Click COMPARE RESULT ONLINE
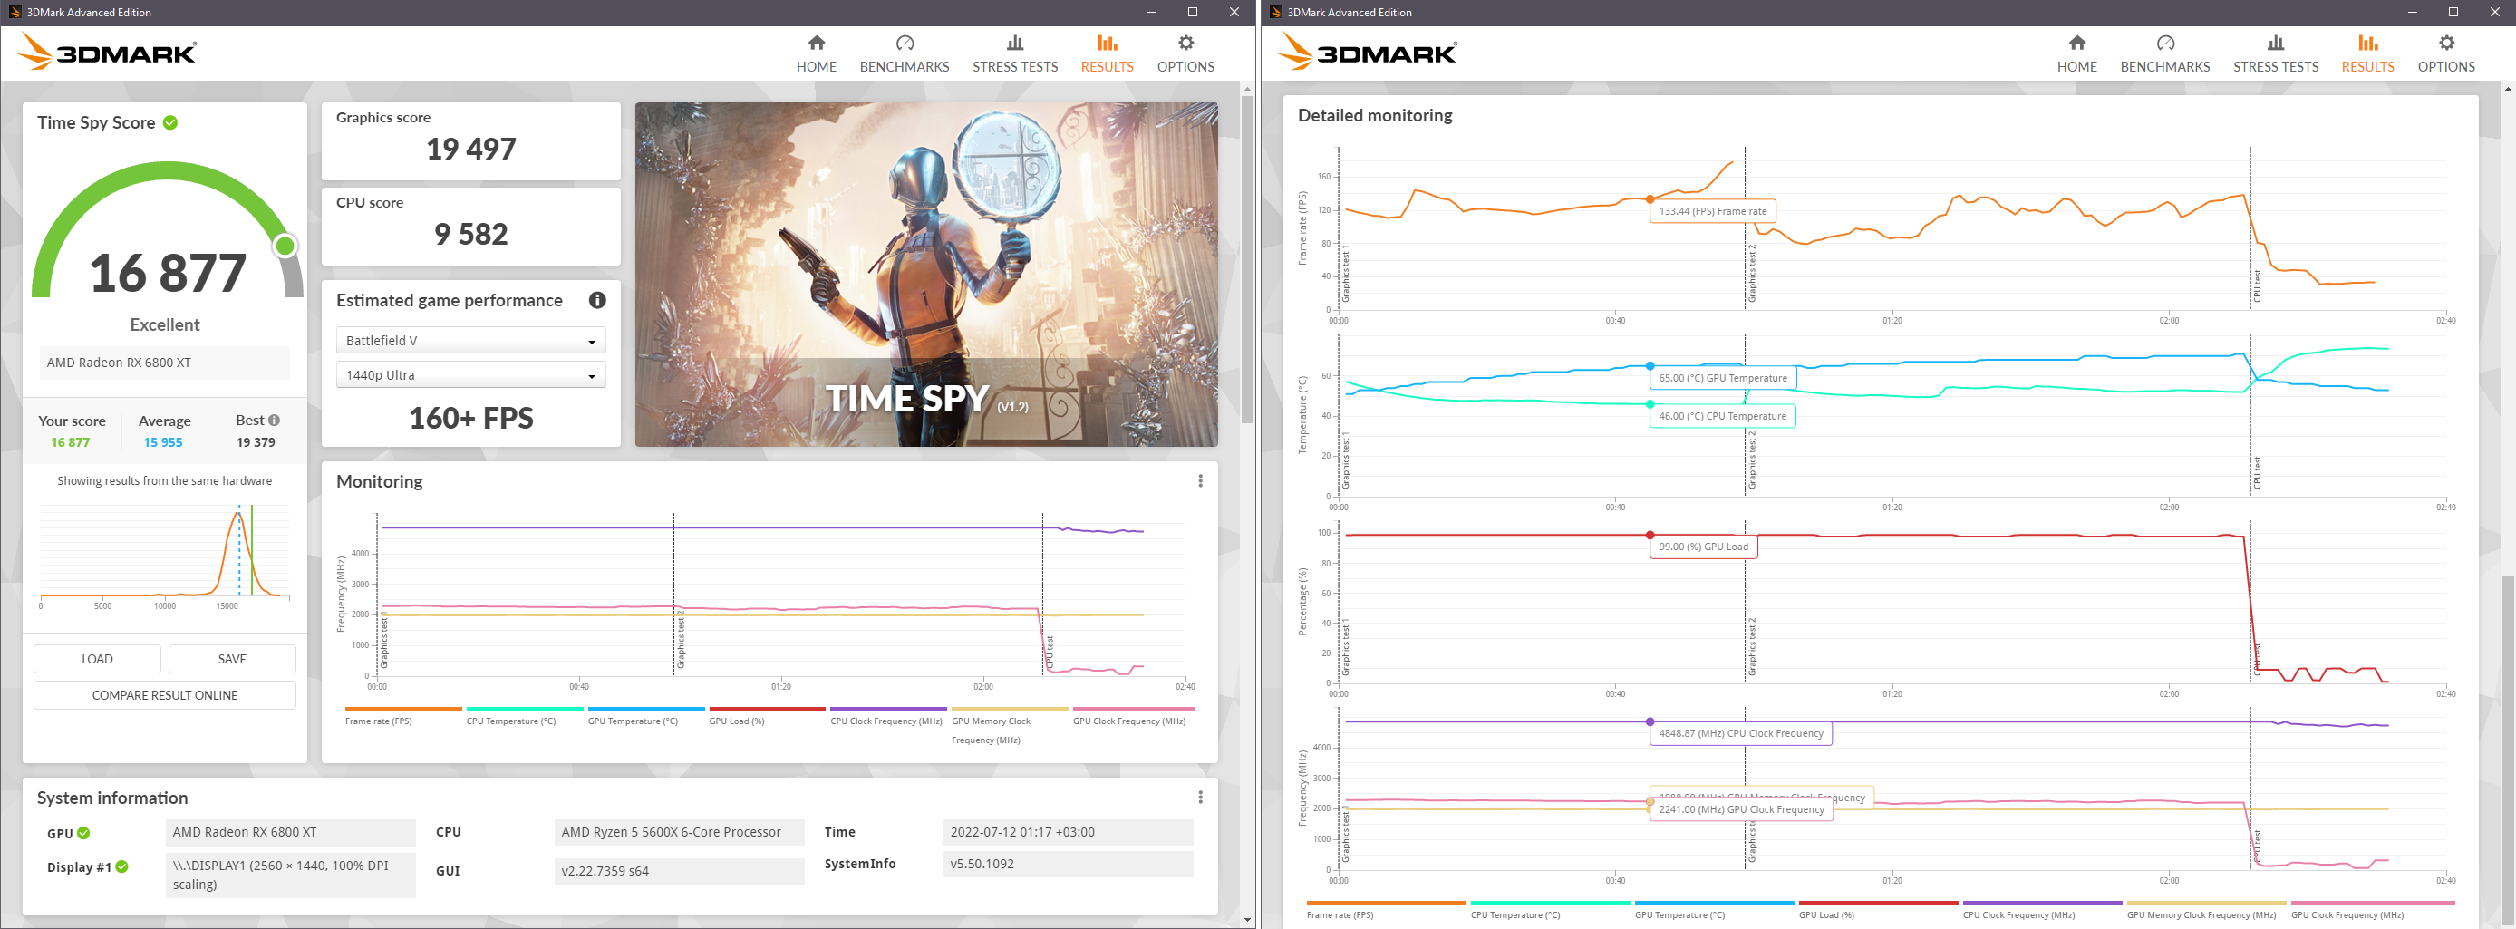This screenshot has height=929, width=2516. [x=165, y=694]
